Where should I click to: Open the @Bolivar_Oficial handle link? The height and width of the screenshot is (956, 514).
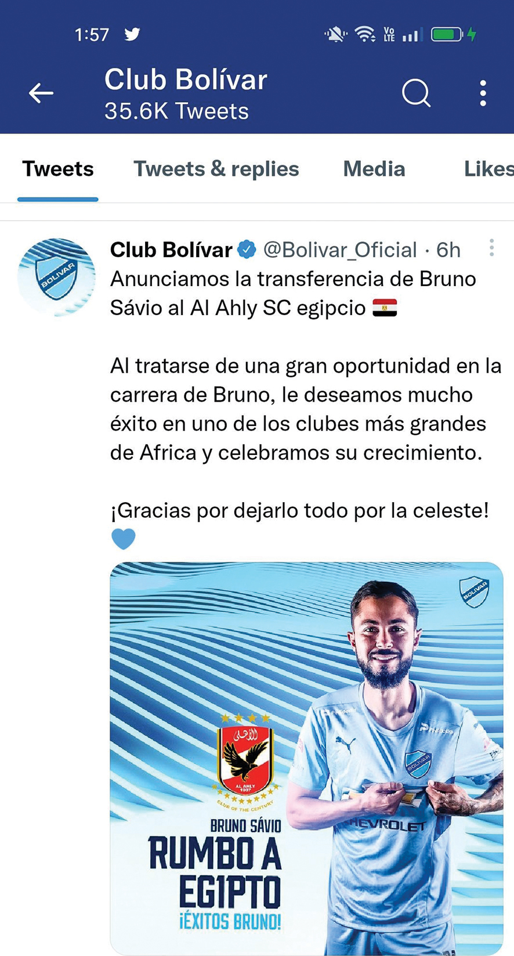point(340,250)
